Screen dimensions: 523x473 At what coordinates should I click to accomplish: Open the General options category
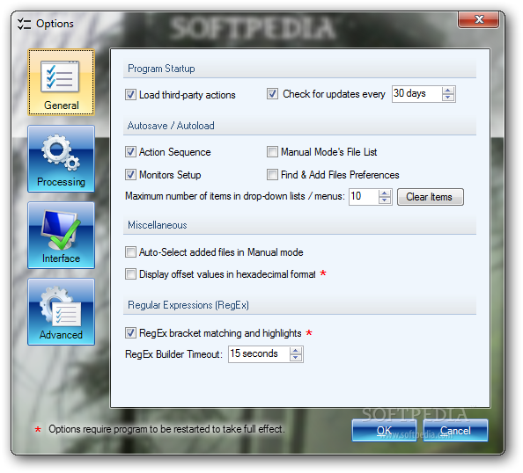coord(61,83)
